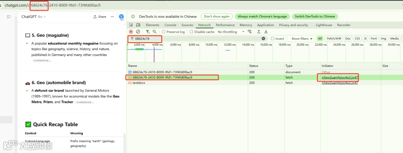Stop recording network log
Screen dimensions: 403x153
pyautogui.click(x=131, y=32)
